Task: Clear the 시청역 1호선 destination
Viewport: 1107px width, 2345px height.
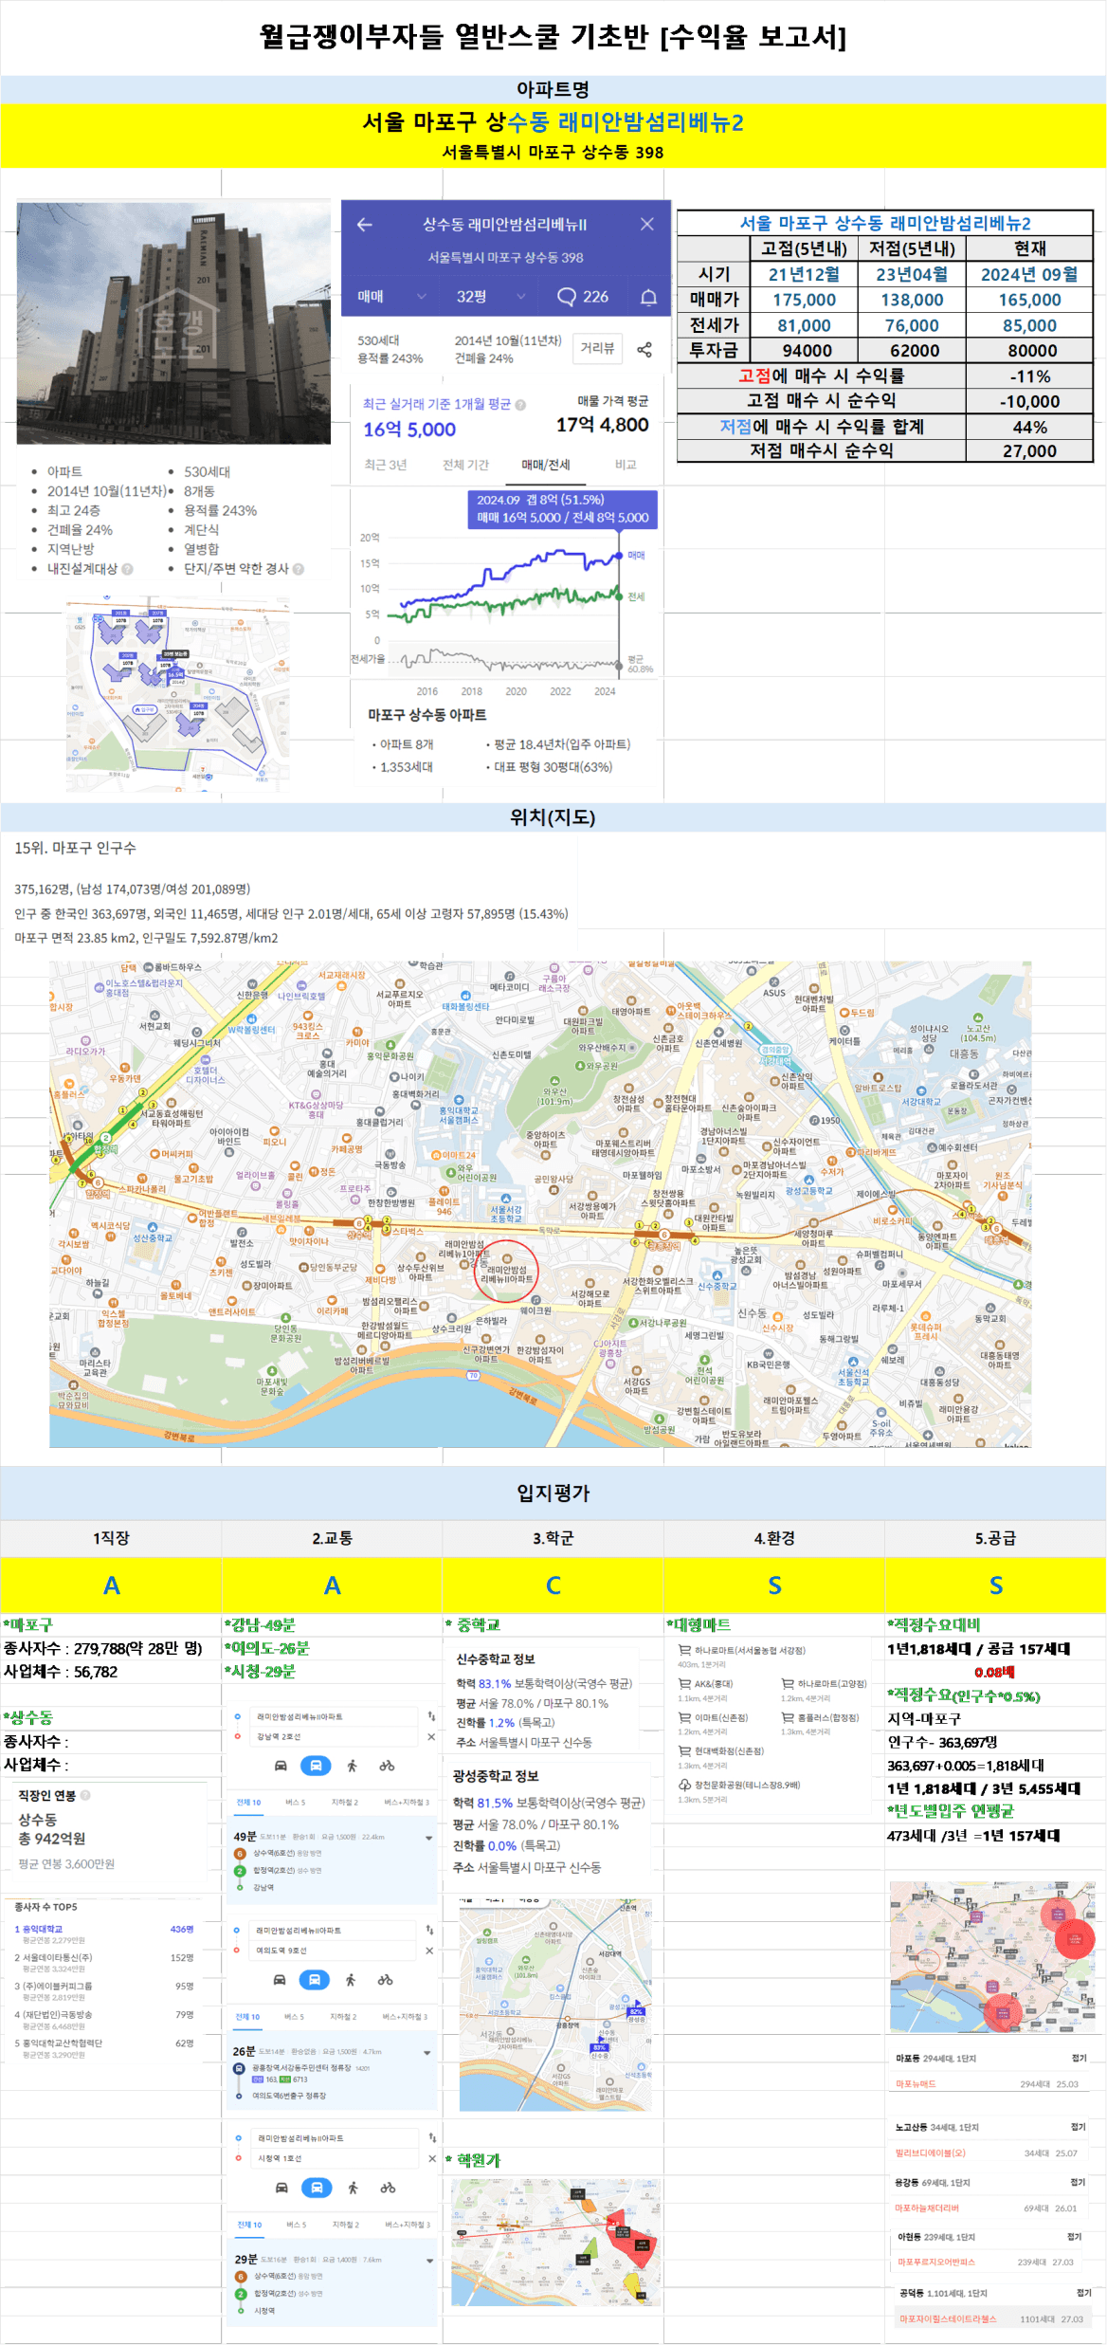Action: pos(432,2158)
